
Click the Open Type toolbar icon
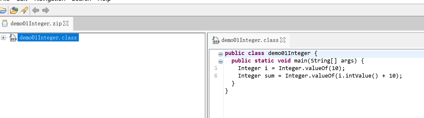click(x=14, y=10)
